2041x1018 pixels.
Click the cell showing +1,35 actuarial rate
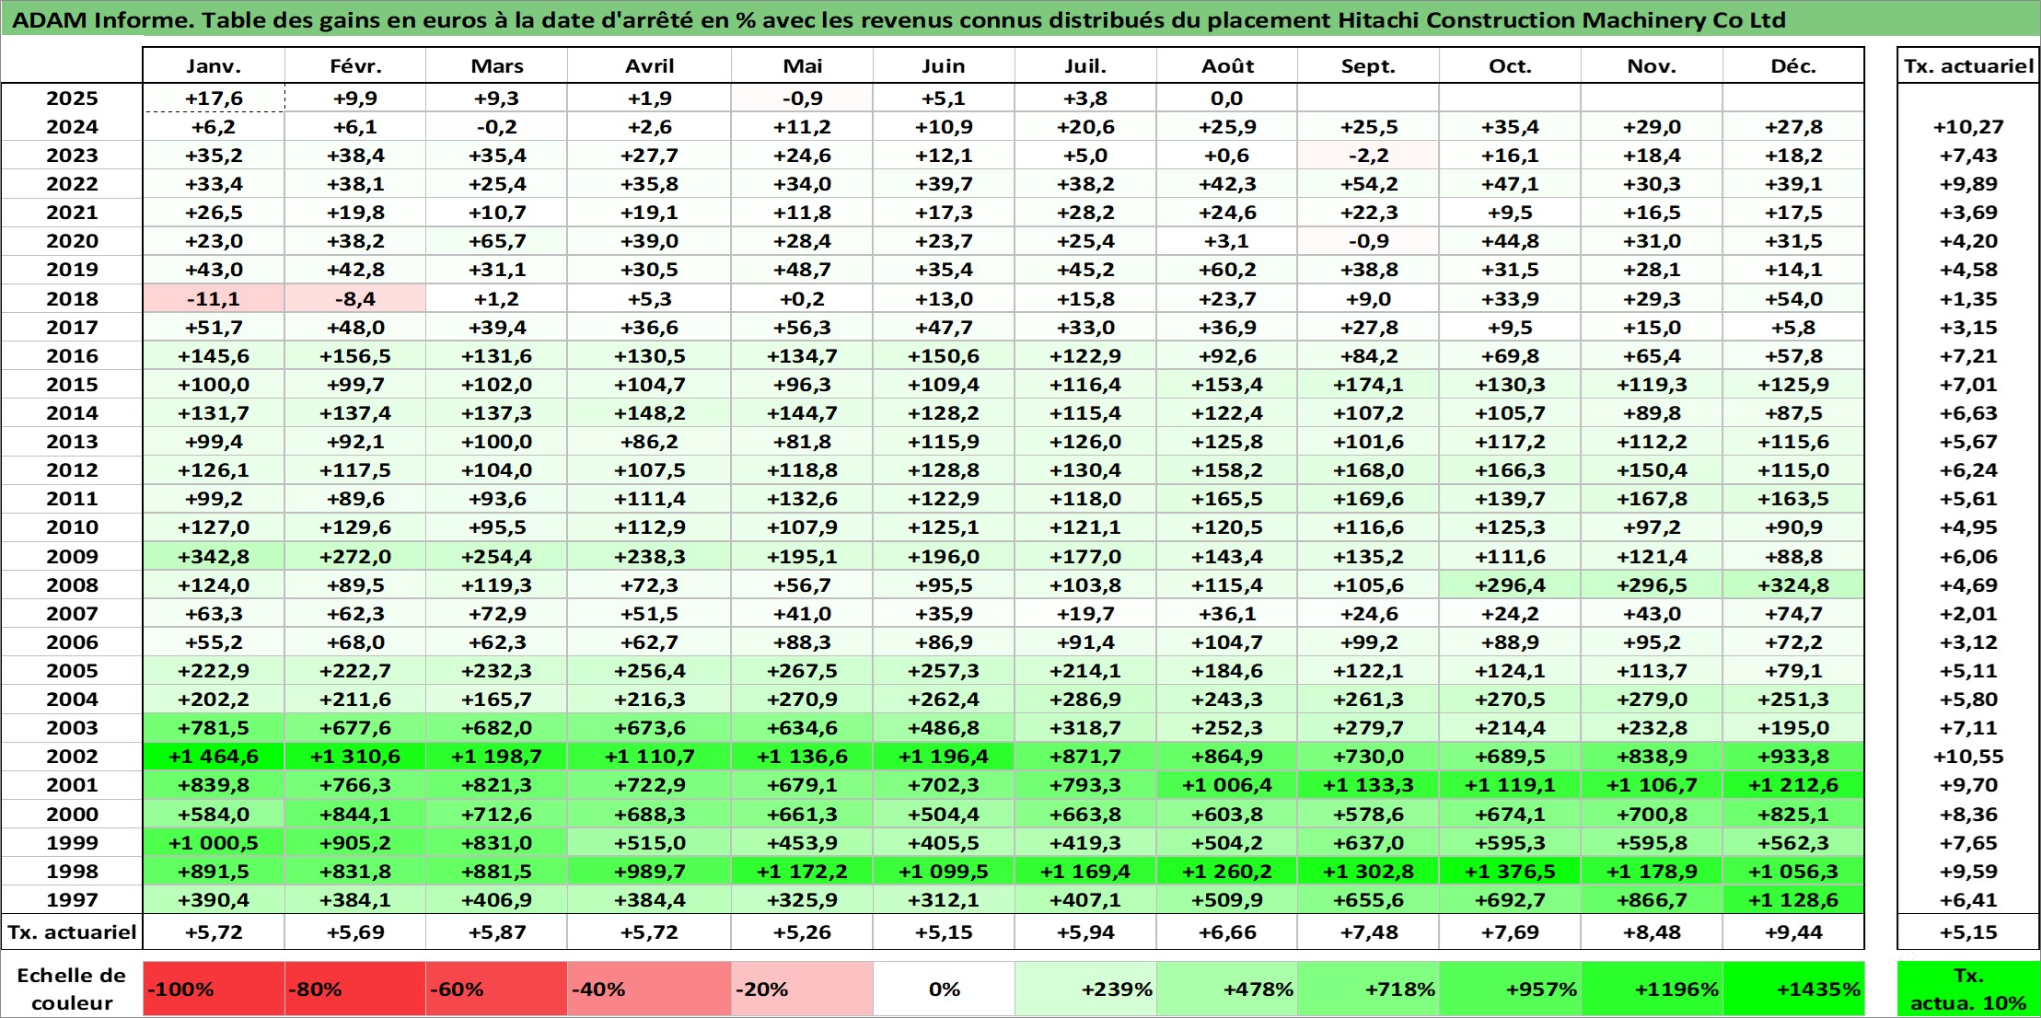(1968, 299)
